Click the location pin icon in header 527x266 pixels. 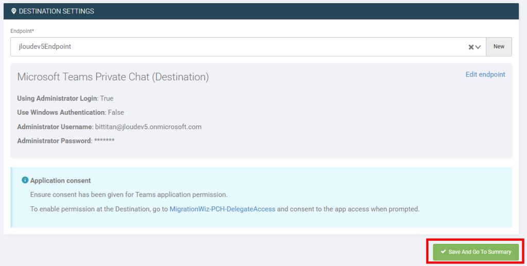13,11
